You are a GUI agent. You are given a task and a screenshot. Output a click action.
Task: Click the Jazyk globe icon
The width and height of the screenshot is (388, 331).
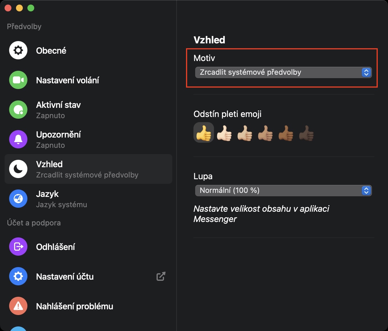[x=18, y=199]
